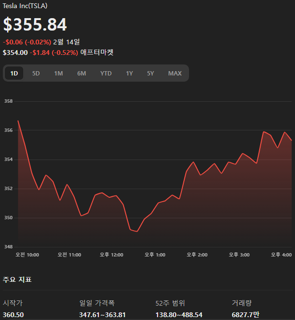Switch chart to 5D range
Image resolution: width=295 pixels, height=320 pixels.
36,73
